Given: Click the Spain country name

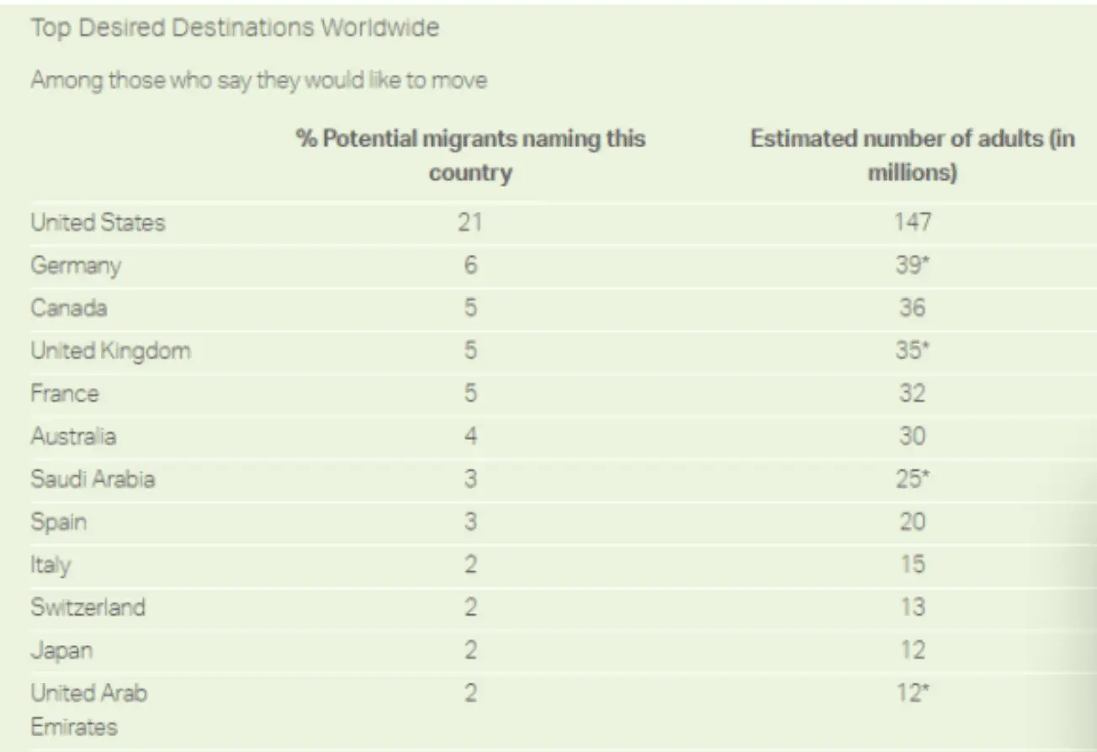Looking at the screenshot, I should click(59, 522).
